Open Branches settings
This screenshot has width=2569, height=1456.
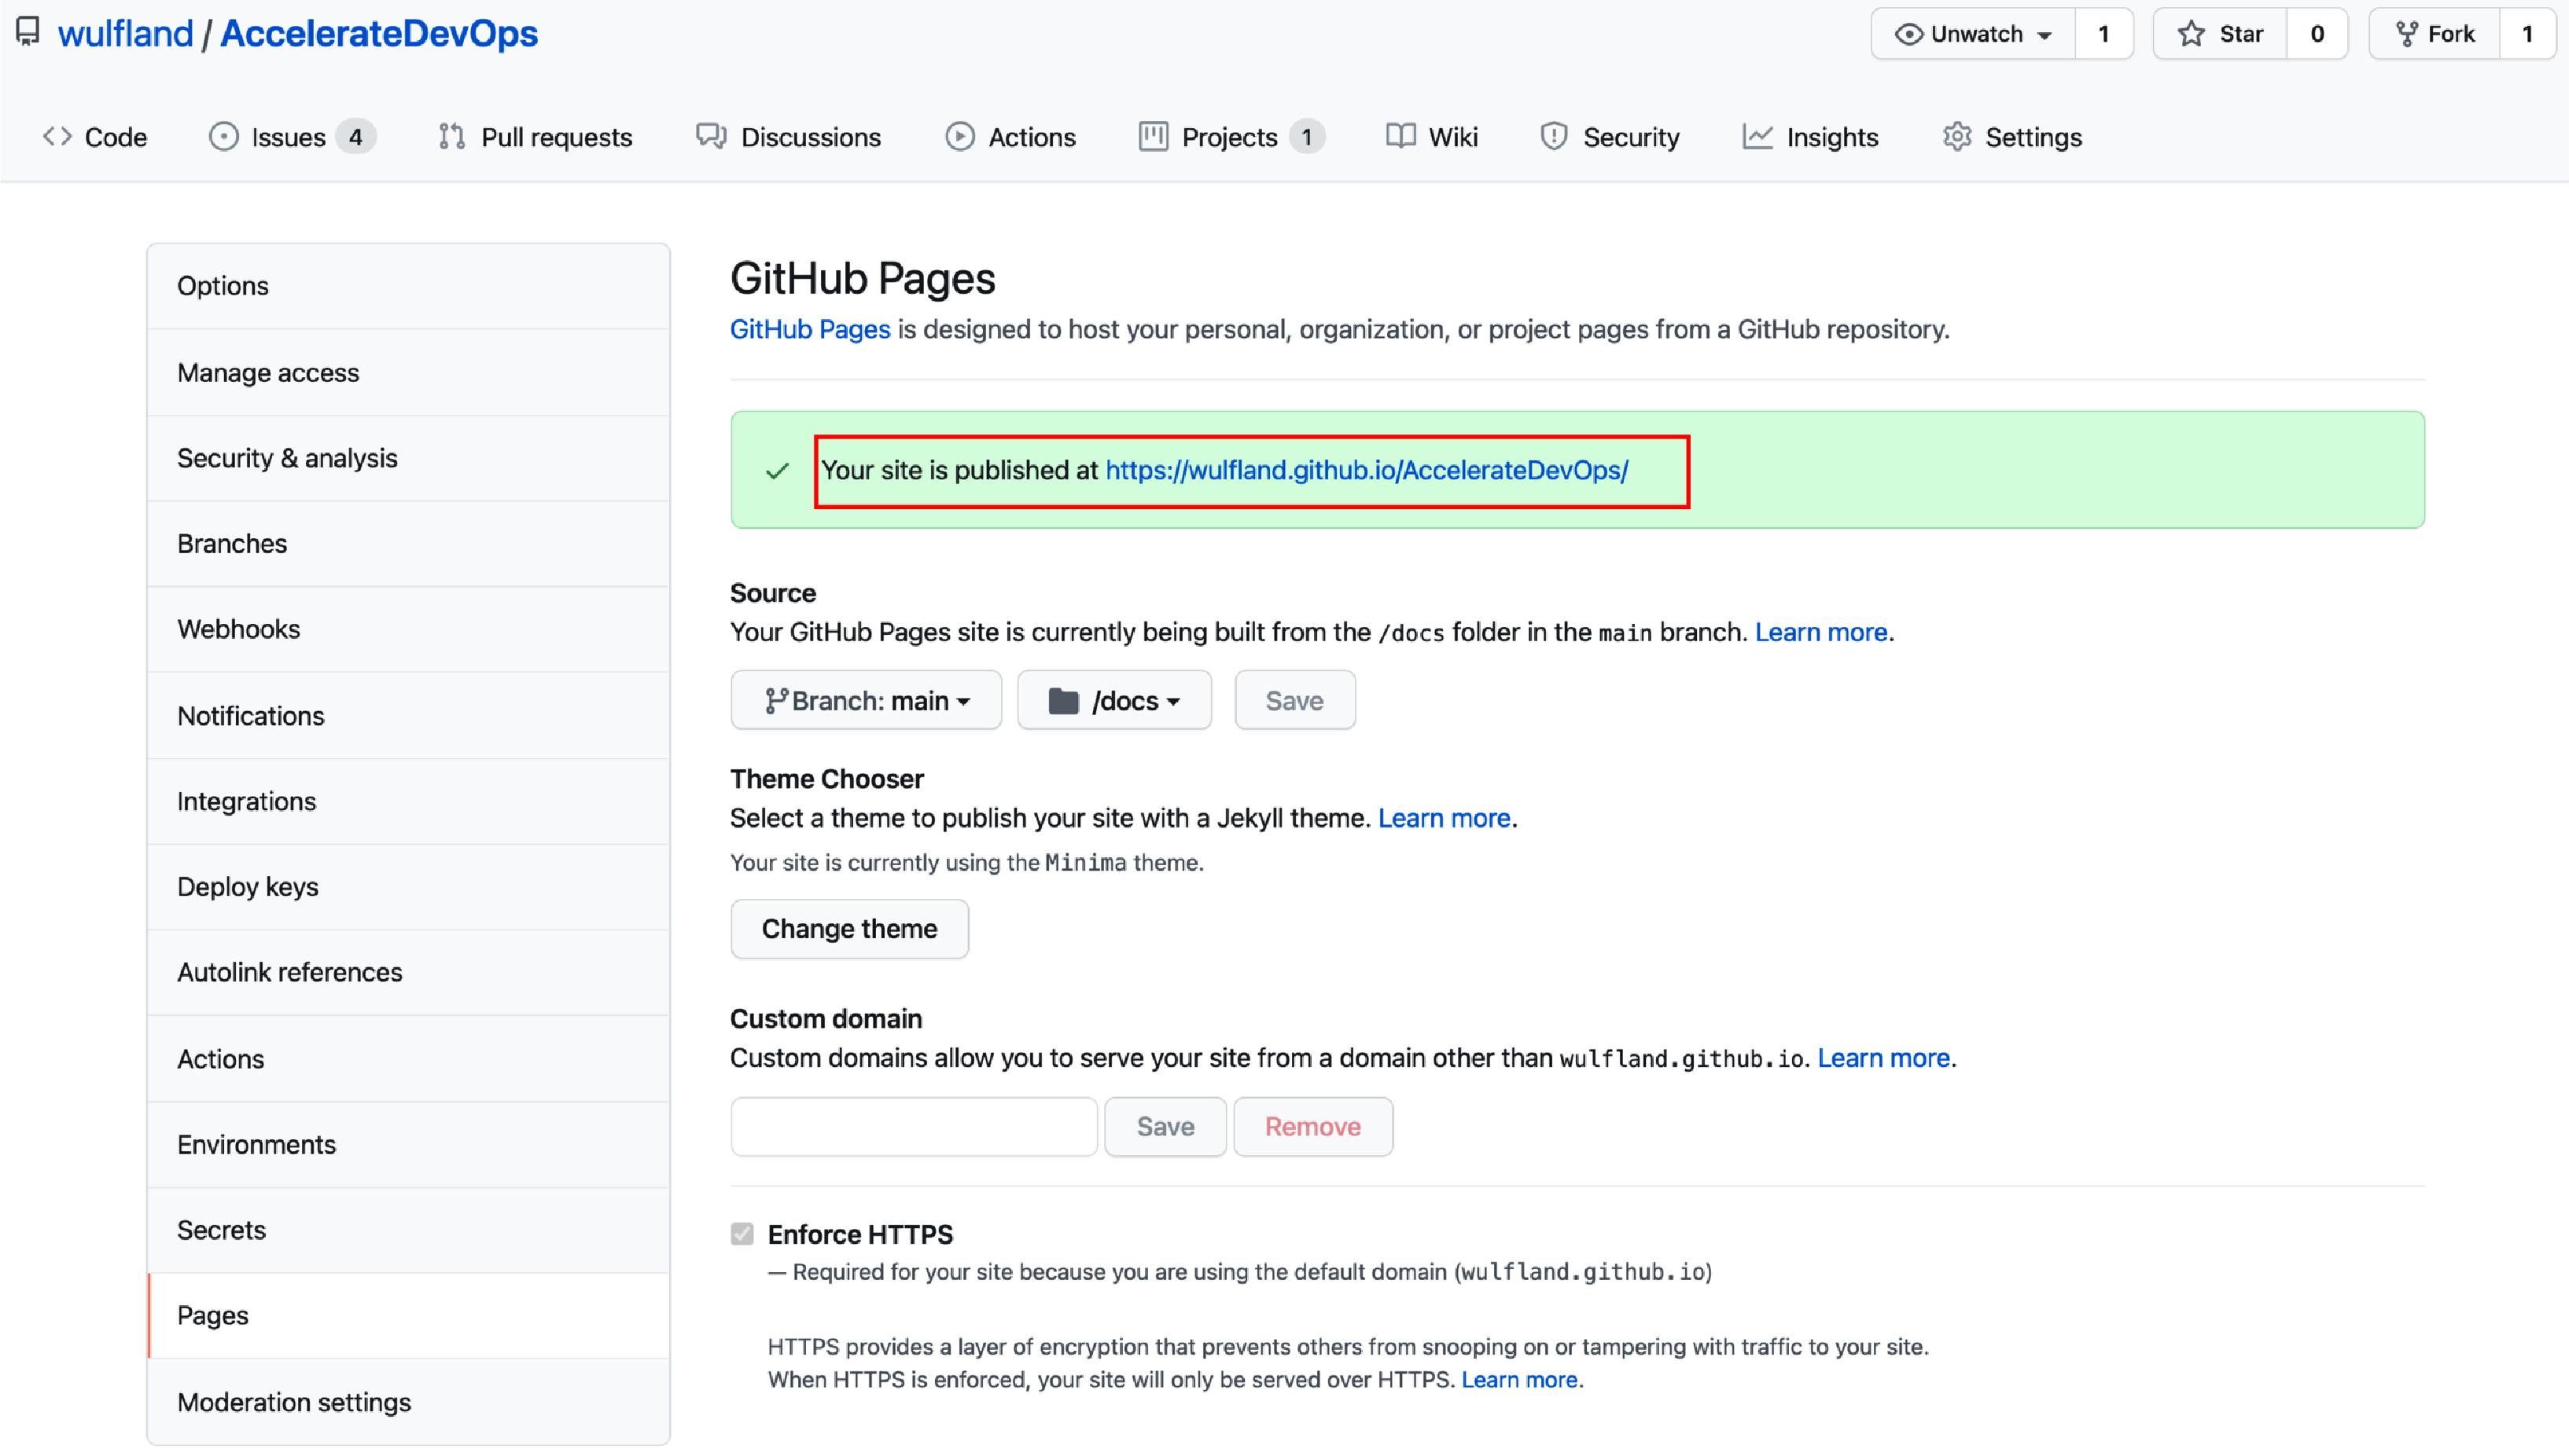click(x=408, y=543)
